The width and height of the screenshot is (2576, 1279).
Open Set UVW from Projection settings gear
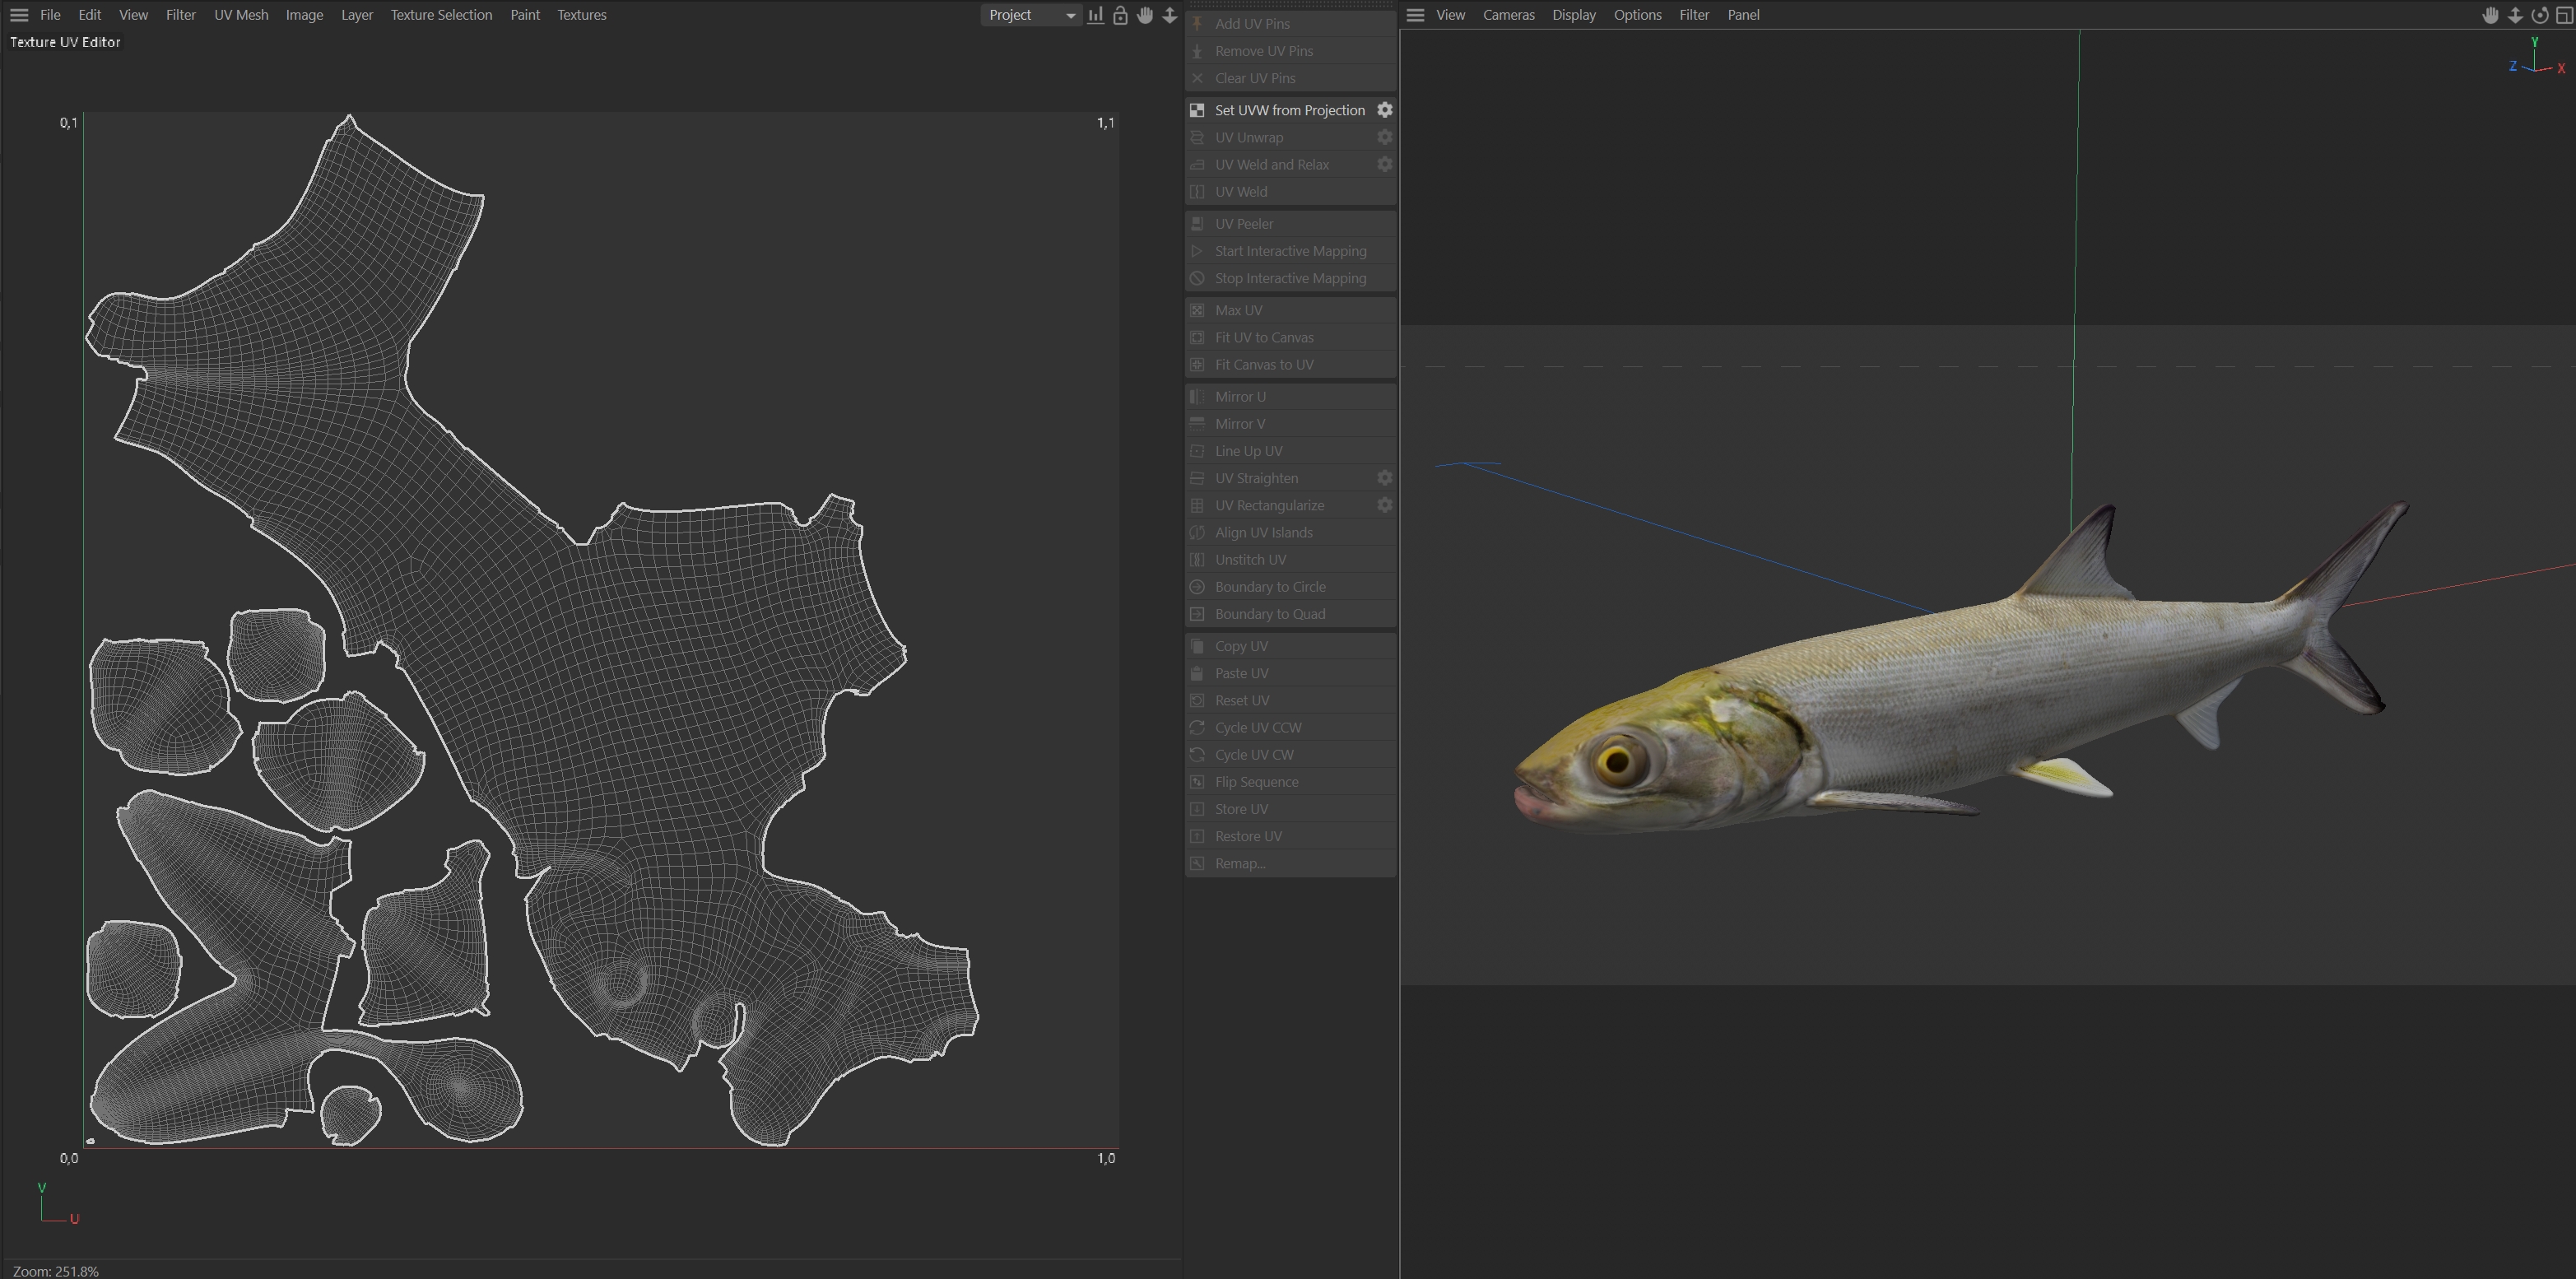pos(1384,110)
